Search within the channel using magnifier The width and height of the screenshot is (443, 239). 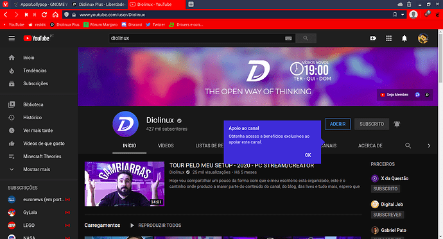408,145
